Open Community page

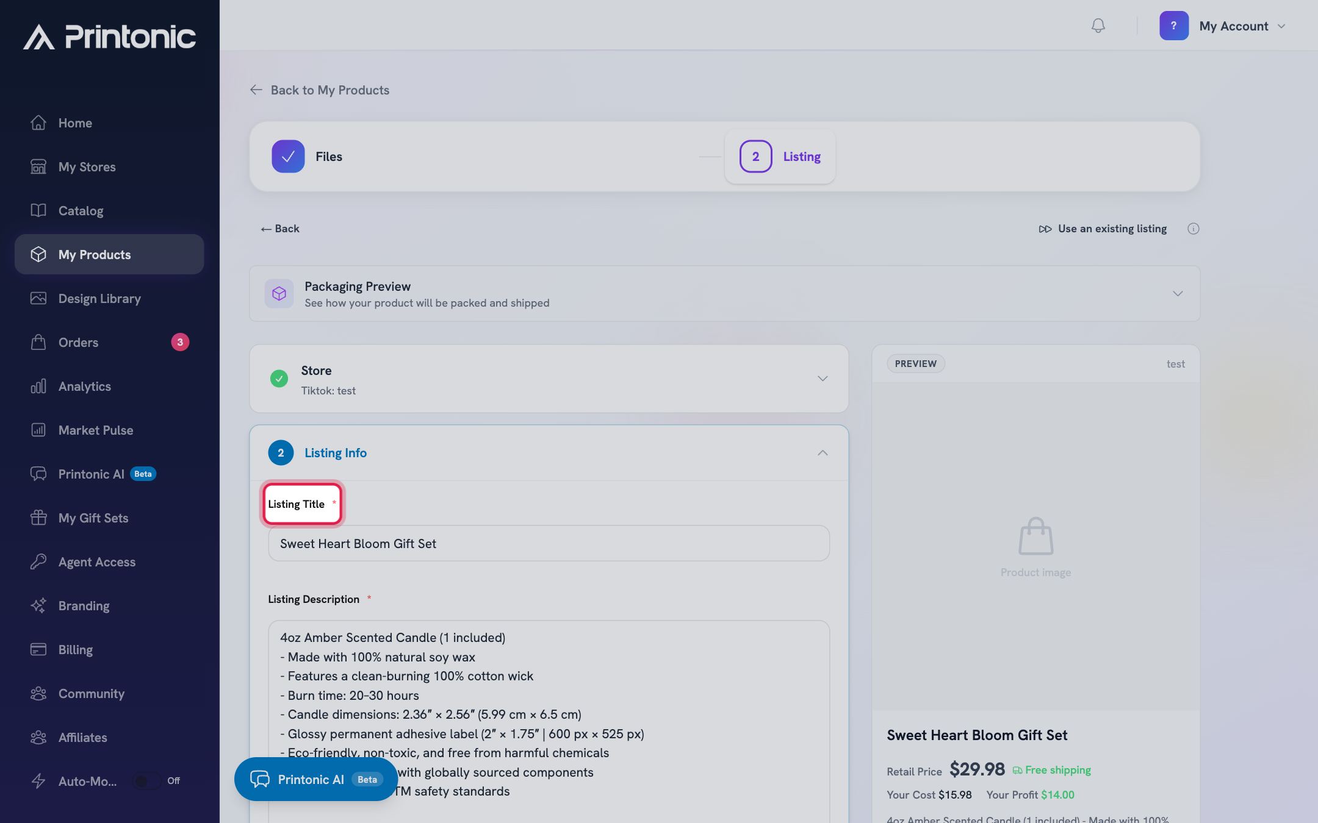coord(109,694)
